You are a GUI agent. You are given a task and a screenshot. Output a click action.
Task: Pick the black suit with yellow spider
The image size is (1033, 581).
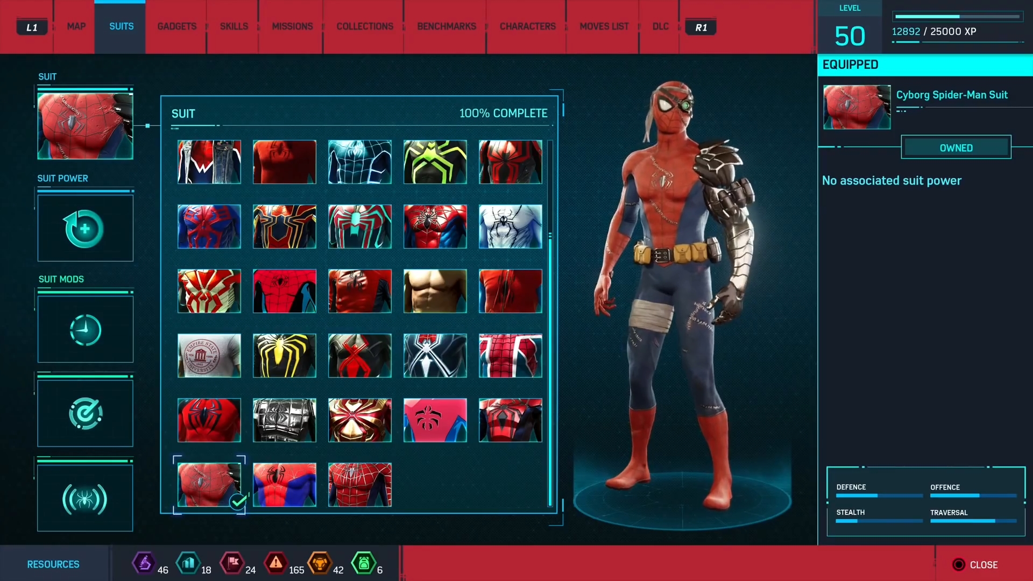285,356
